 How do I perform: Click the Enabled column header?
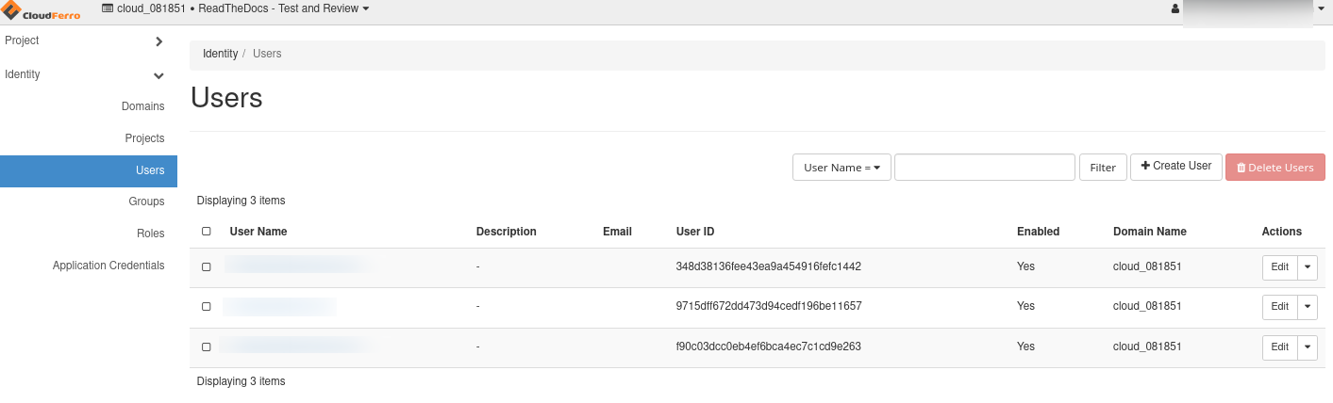pos(1038,232)
